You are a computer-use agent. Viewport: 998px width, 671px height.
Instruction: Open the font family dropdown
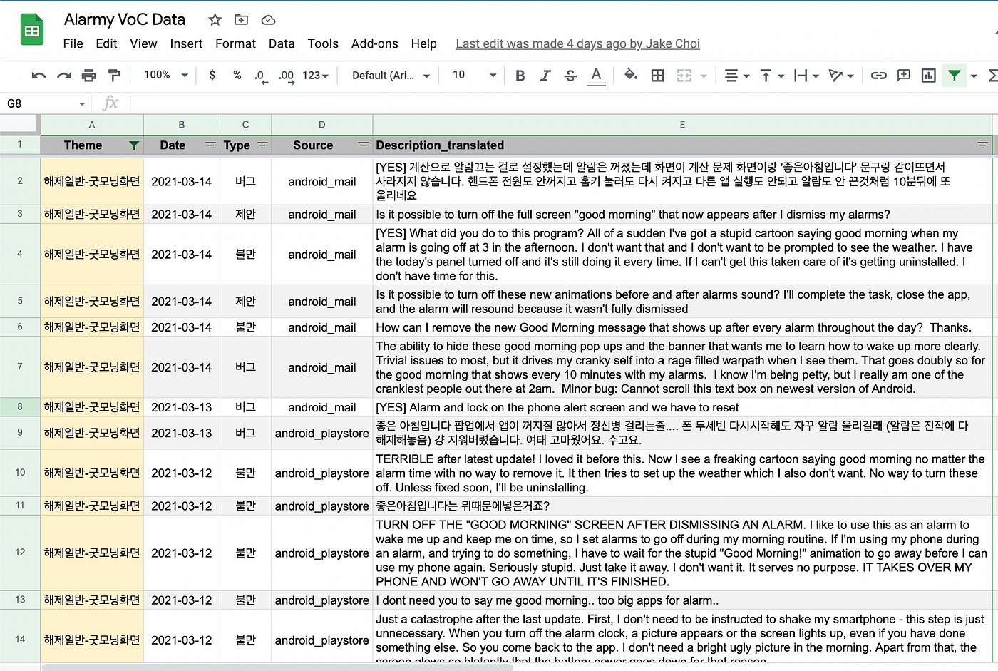pos(391,76)
